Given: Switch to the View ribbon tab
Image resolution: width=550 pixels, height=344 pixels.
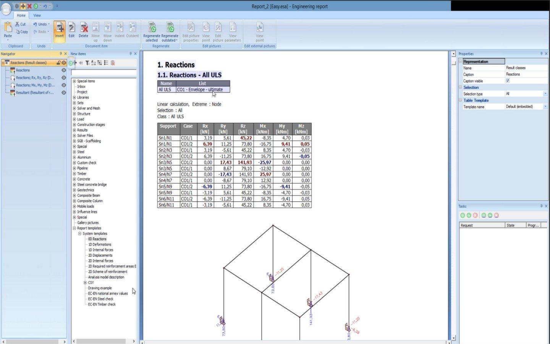Looking at the screenshot, I should point(37,15).
